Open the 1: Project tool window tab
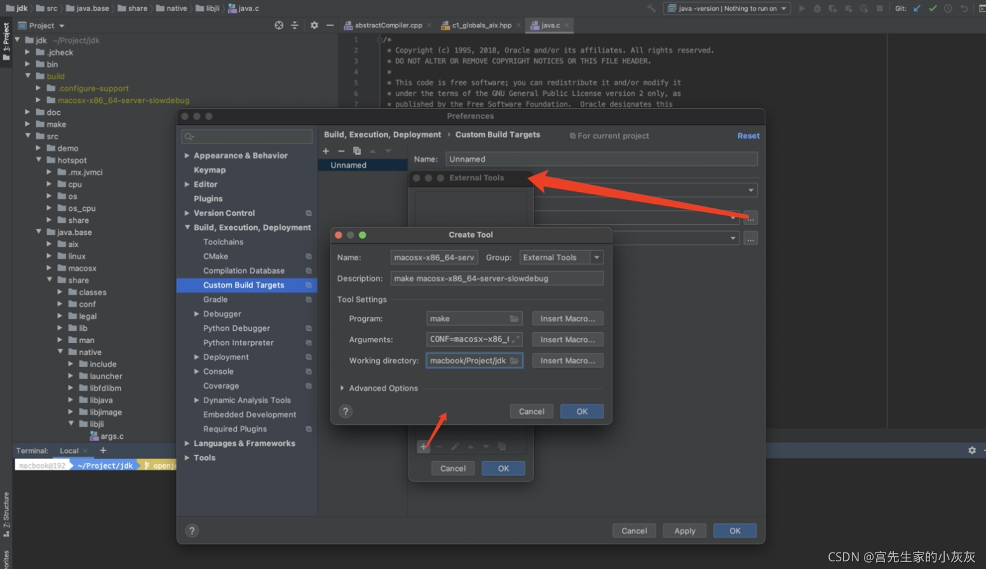This screenshot has width=986, height=569. click(x=6, y=42)
